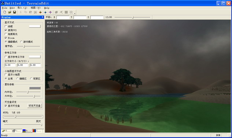Click the cube size Y input field
The image size is (232, 138).
tap(23, 65)
